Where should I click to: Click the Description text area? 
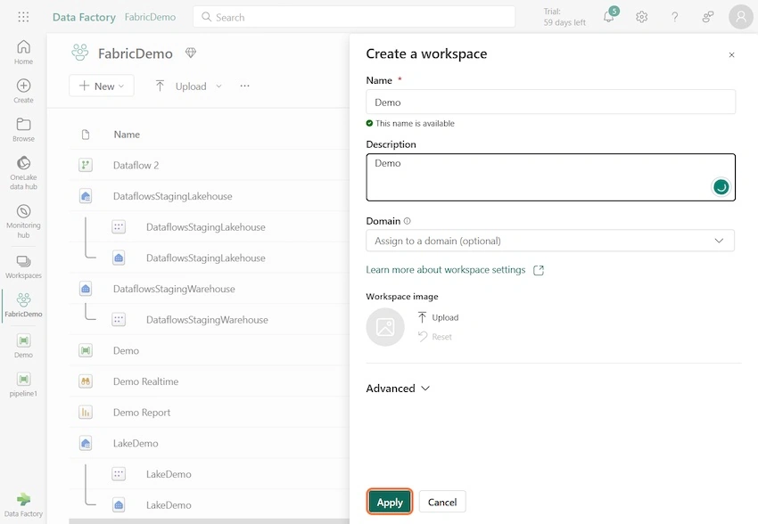[550, 177]
